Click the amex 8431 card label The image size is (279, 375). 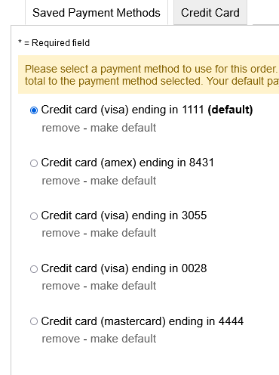127,163
